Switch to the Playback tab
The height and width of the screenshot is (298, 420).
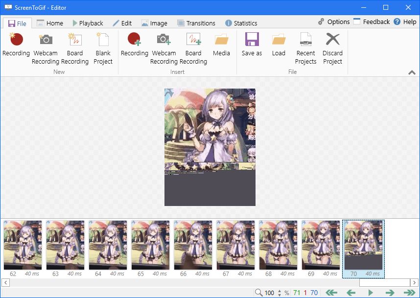tap(88, 23)
